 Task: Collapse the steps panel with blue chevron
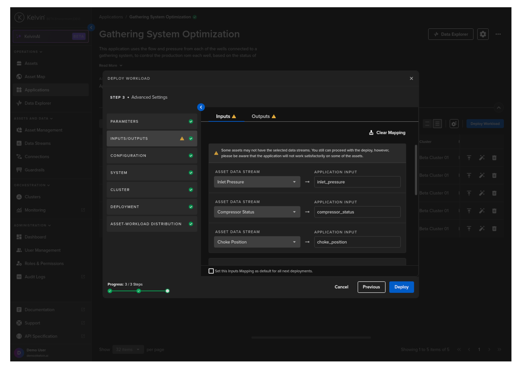pyautogui.click(x=201, y=107)
